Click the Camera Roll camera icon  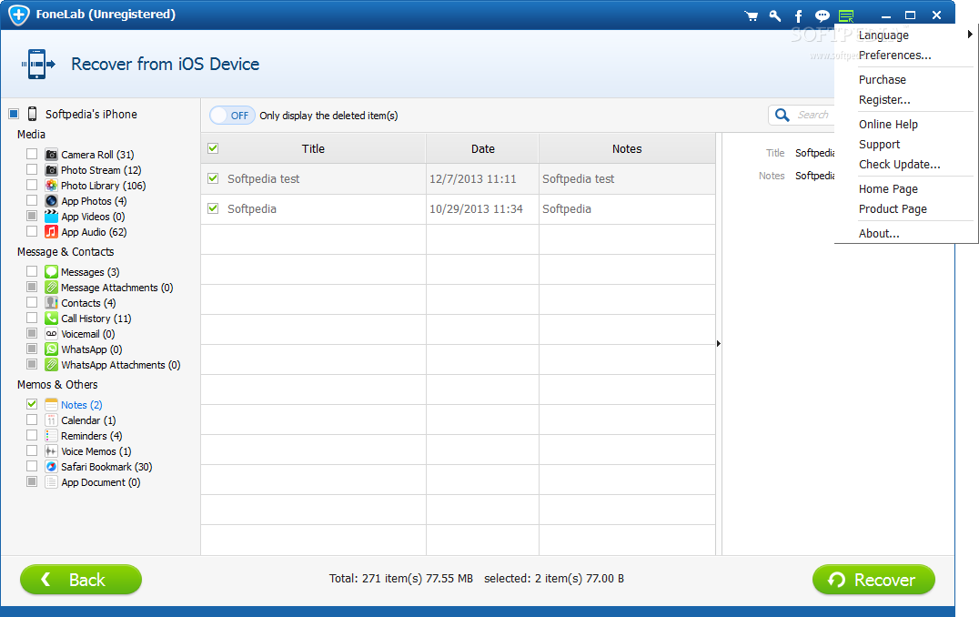(x=51, y=155)
